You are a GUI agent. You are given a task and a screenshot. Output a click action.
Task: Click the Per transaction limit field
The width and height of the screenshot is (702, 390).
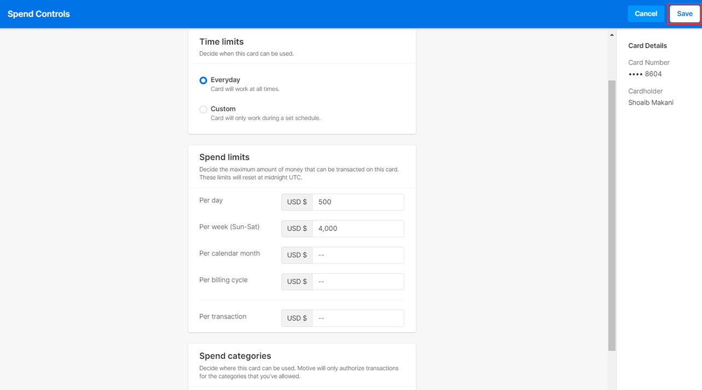tap(358, 318)
